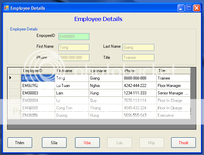Select cell EM00001 in the grid
The width and height of the screenshot is (204, 155).
(38, 78)
